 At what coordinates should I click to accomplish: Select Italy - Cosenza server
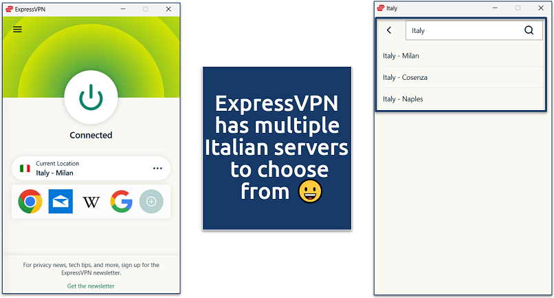[x=463, y=78]
